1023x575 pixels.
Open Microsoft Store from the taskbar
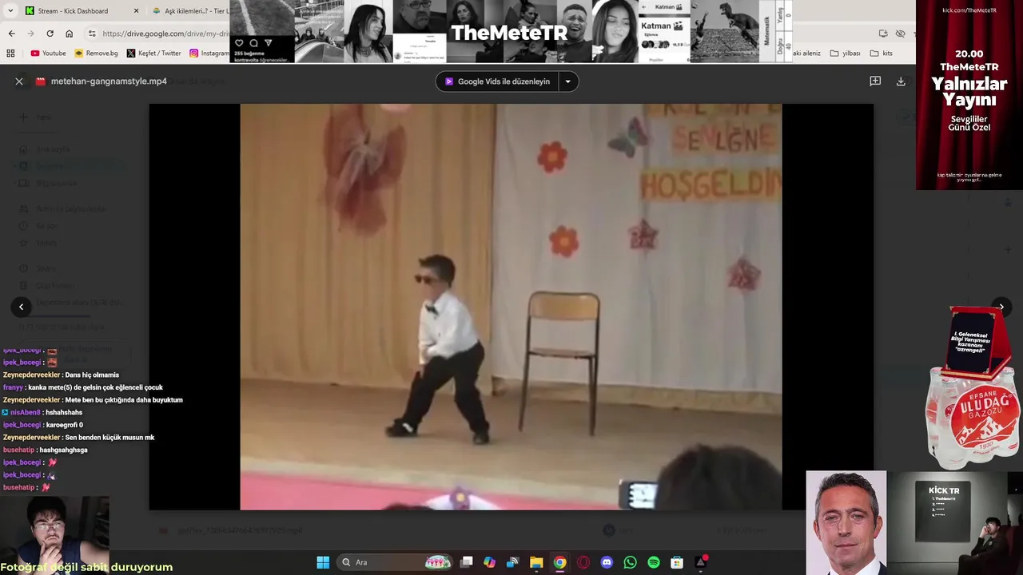click(677, 562)
